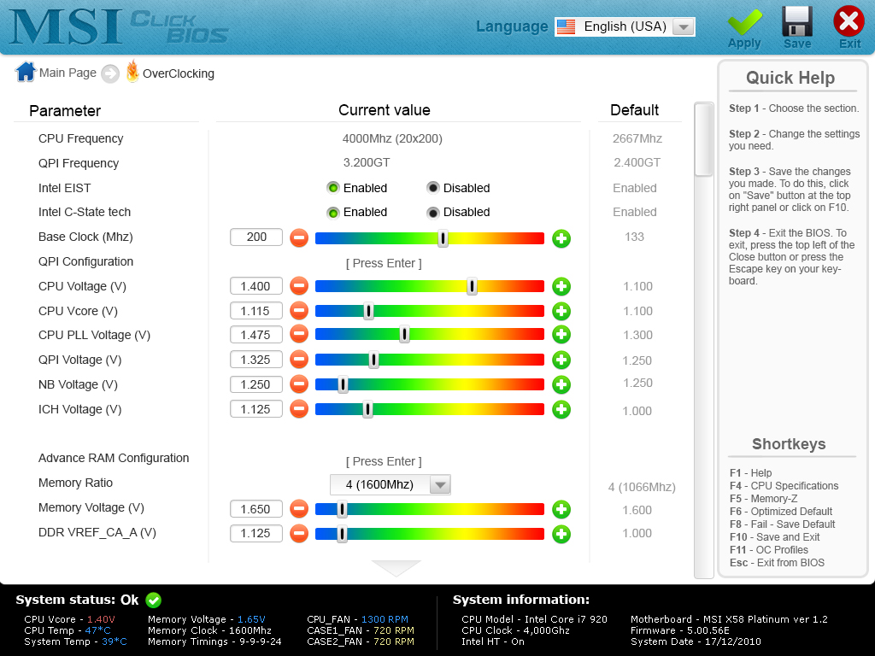
Task: Expand the Memory Ratio dropdown
Action: [x=440, y=485]
